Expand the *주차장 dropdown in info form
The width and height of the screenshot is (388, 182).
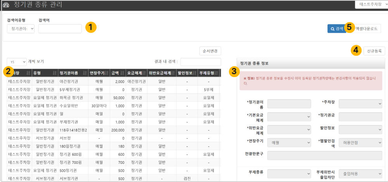click(360, 104)
